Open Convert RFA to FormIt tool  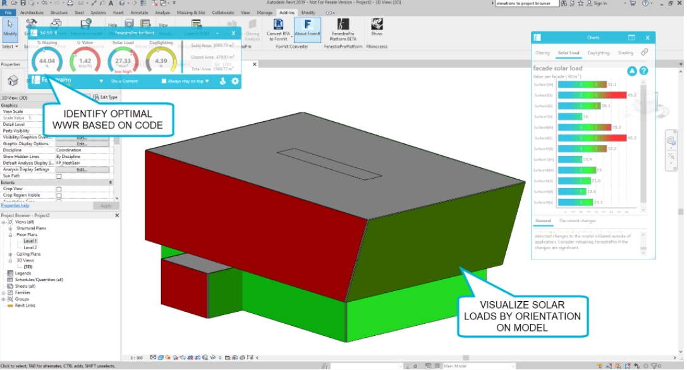(x=278, y=29)
